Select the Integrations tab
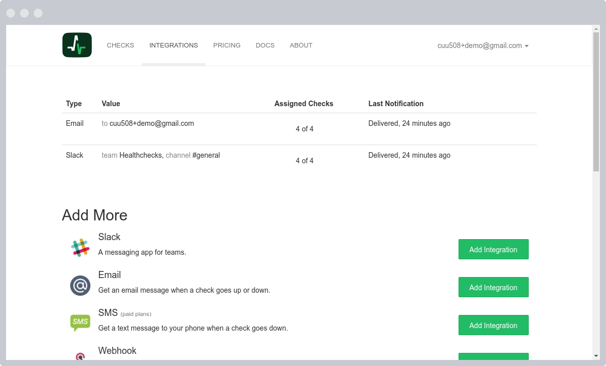 pos(173,45)
